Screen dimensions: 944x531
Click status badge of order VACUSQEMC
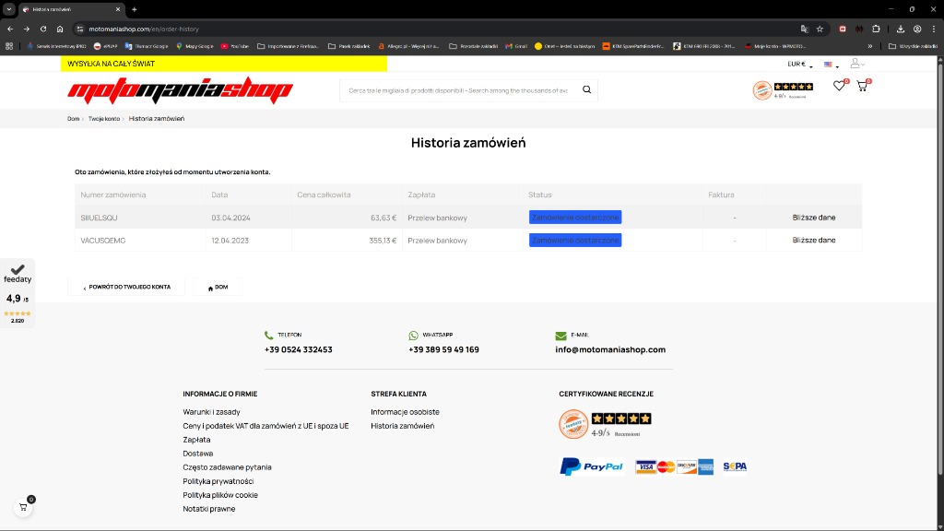(x=575, y=241)
